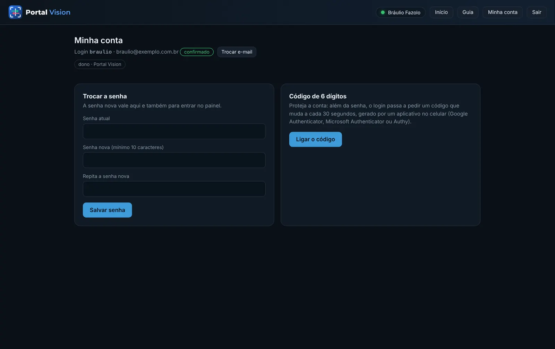This screenshot has width=555, height=349.
Task: Click the braulio login name text
Action: point(101,52)
